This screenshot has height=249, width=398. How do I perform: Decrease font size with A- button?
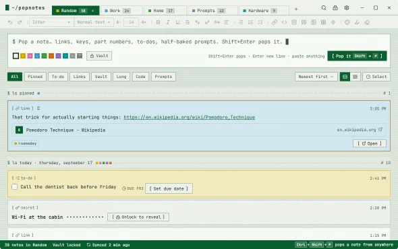point(118,22)
